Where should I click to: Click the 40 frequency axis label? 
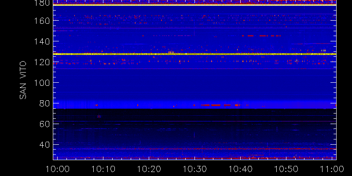[x=44, y=145]
